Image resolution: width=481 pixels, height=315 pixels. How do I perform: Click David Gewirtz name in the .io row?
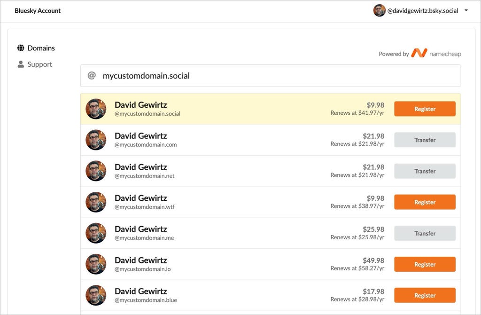click(x=141, y=260)
